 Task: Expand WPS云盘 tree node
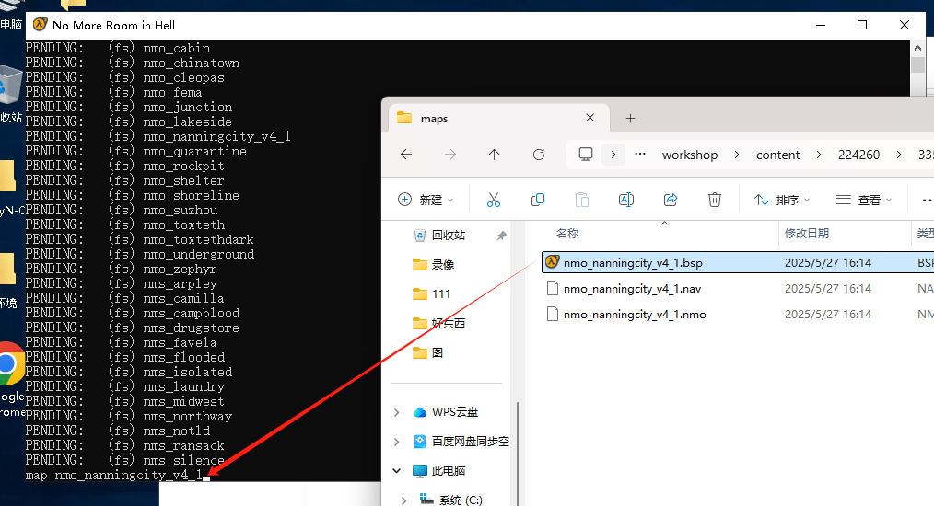tap(397, 412)
